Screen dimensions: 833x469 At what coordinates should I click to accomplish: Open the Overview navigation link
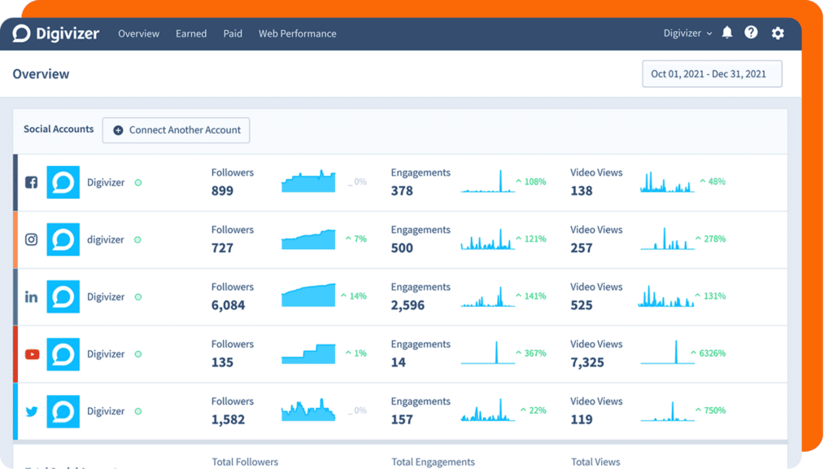[x=138, y=33]
